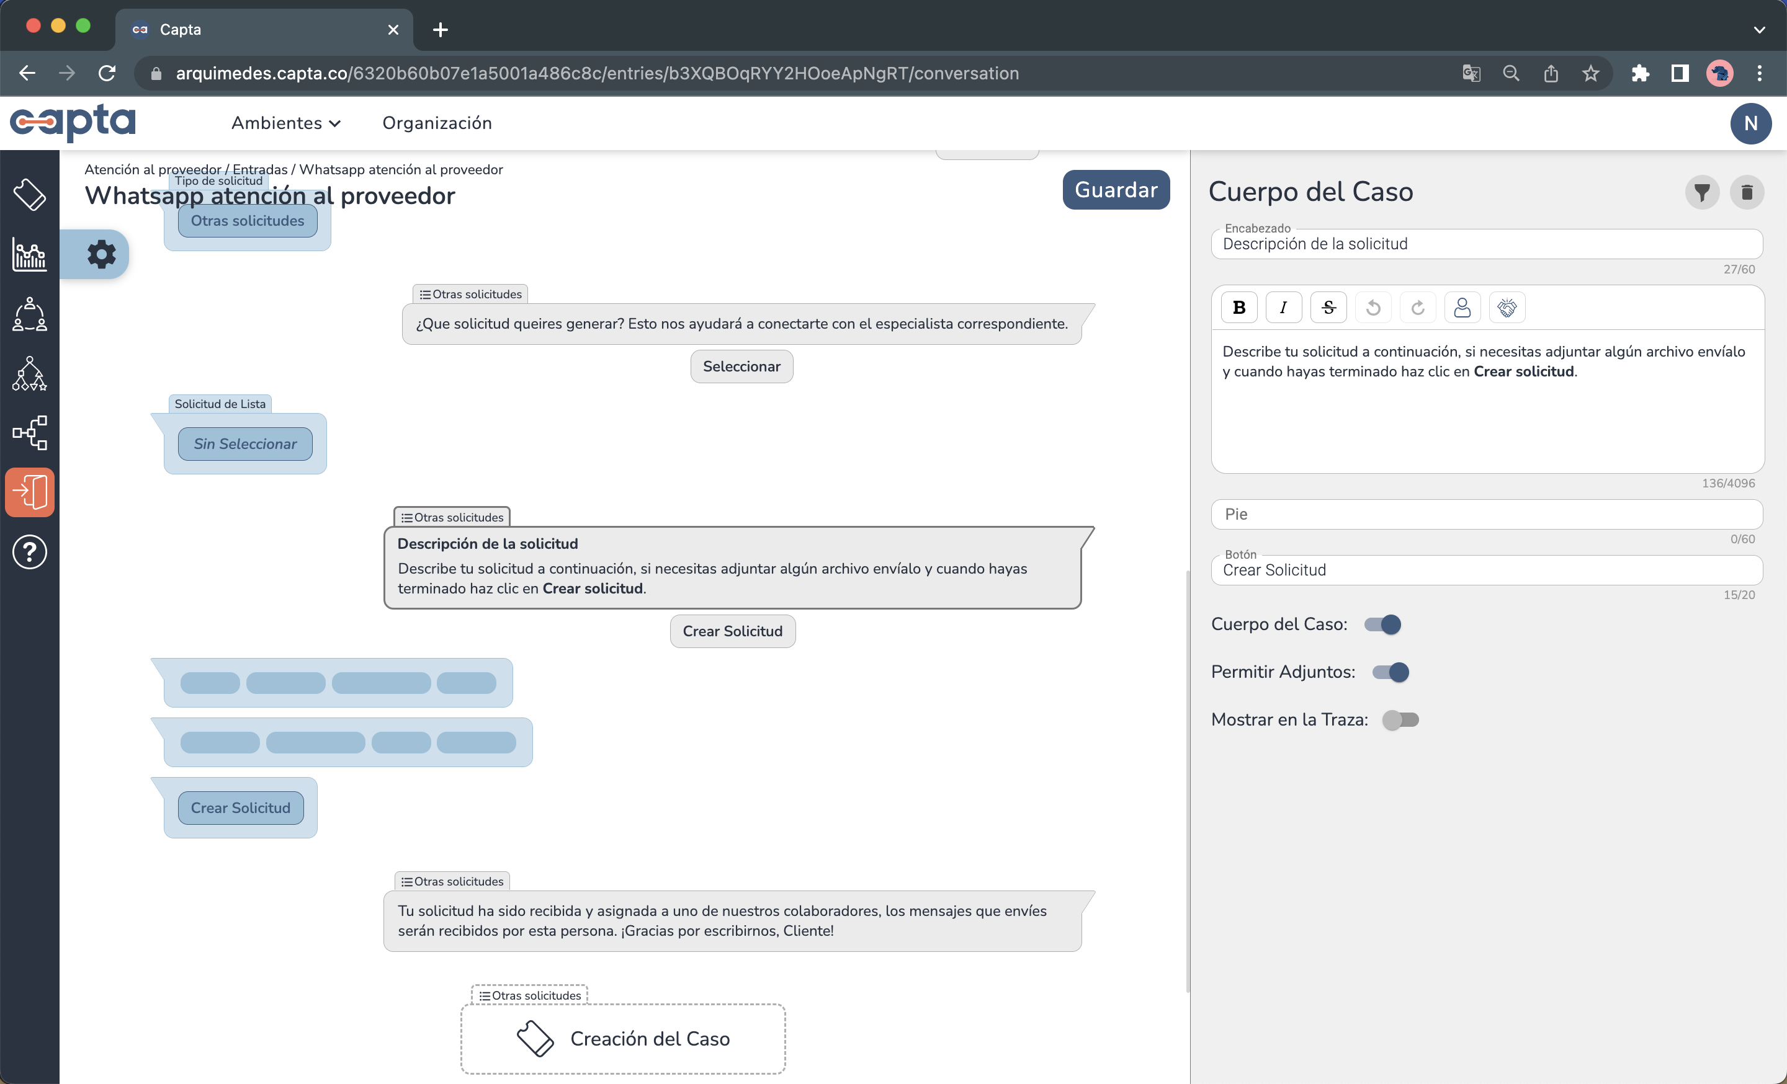This screenshot has width=1787, height=1084.
Task: Enable Mostrar en la Traza toggle
Action: [x=1400, y=719]
